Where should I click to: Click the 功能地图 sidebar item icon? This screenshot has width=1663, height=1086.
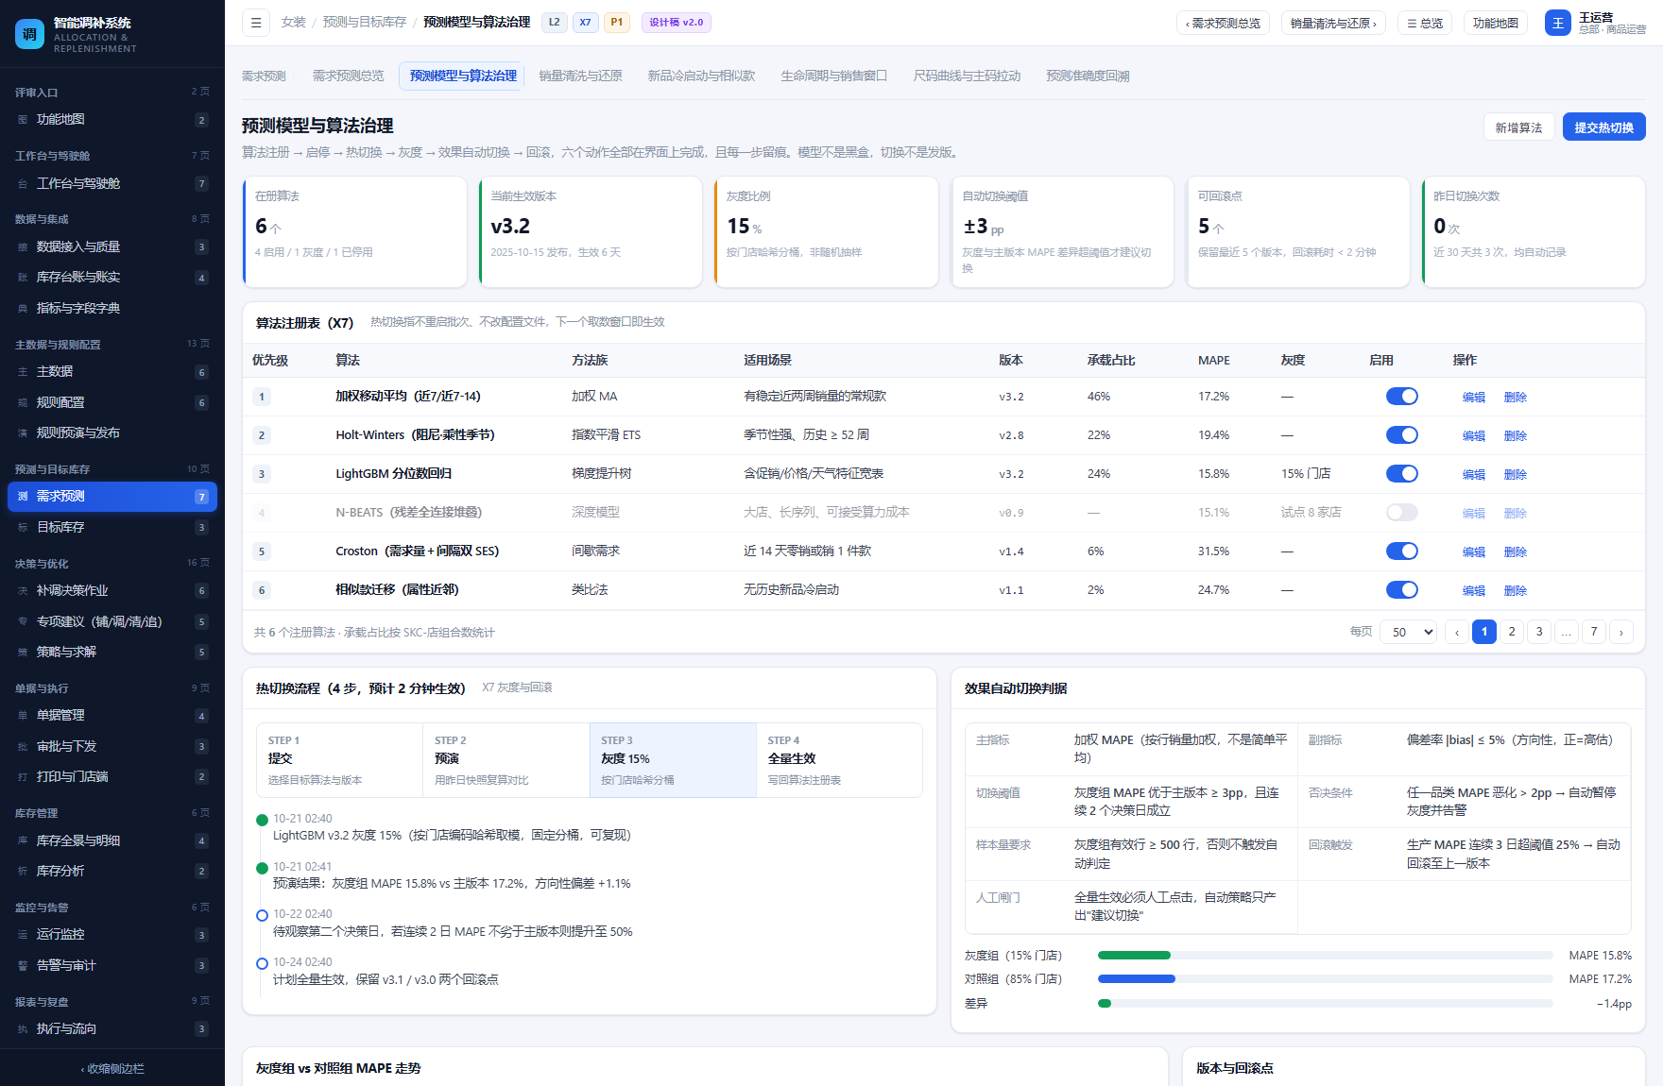click(23, 120)
